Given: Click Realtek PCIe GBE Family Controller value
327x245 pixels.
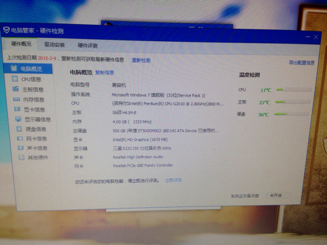Looking at the screenshot, I should (143, 165).
